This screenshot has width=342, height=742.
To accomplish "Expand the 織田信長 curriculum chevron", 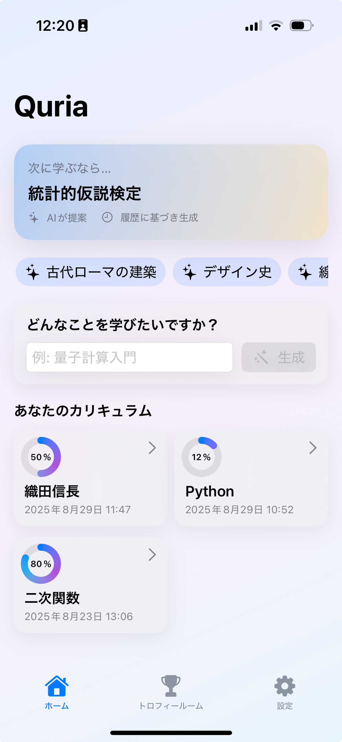I will [152, 448].
